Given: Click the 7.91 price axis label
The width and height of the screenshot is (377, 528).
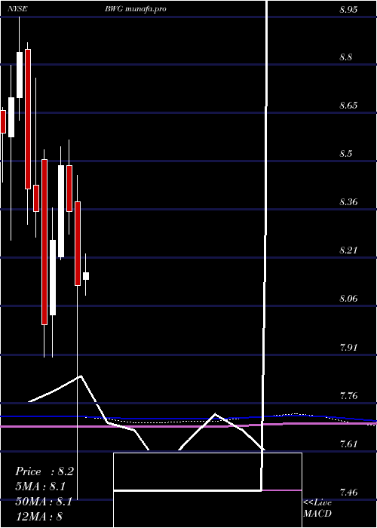Looking at the screenshot, I should (x=348, y=347).
